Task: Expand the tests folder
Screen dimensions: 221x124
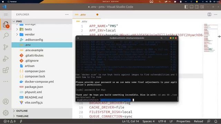Action: (17, 29)
